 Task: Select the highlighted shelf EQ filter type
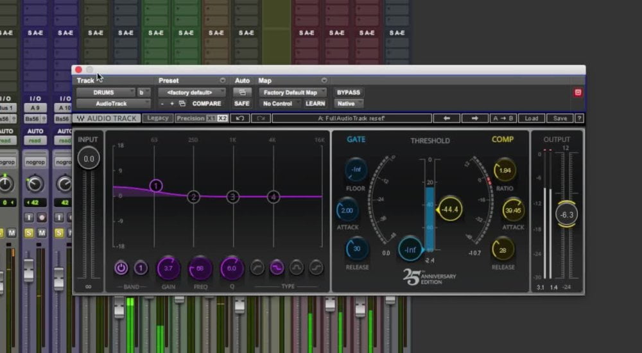tap(277, 268)
